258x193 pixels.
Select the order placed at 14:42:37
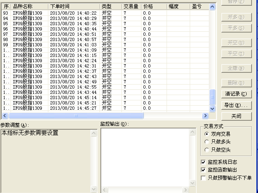pos(105,71)
